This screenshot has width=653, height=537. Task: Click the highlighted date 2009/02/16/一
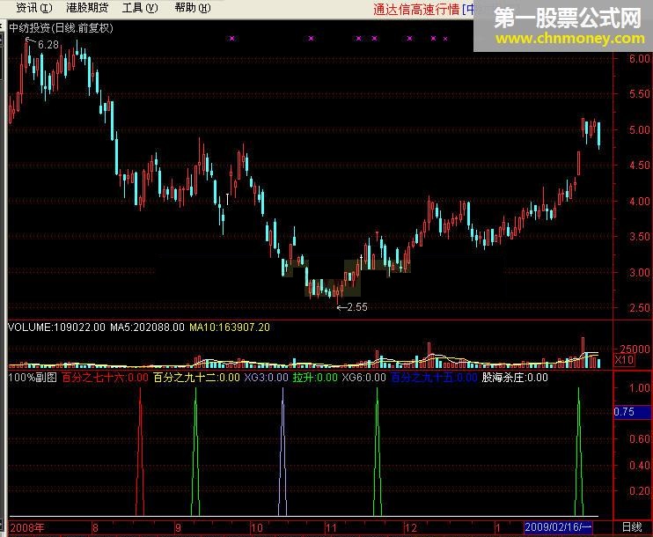click(558, 527)
